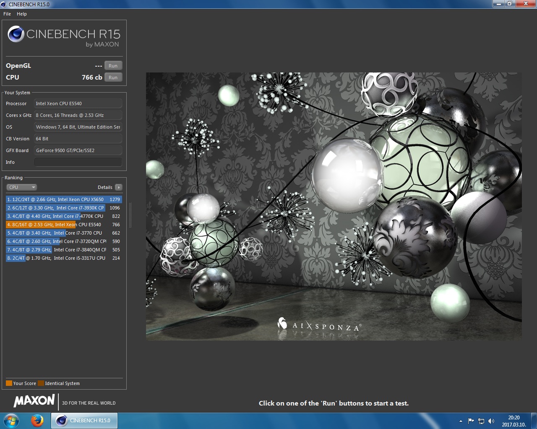The height and width of the screenshot is (429, 537).
Task: Launch Firefox from the taskbar
Action: [x=37, y=421]
